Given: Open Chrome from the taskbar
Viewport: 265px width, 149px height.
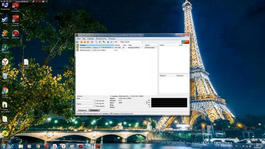Looking at the screenshot, I should pos(38,146).
